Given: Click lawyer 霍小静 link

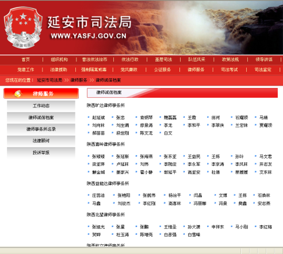Looking at the screenshot, I should coord(146,172).
